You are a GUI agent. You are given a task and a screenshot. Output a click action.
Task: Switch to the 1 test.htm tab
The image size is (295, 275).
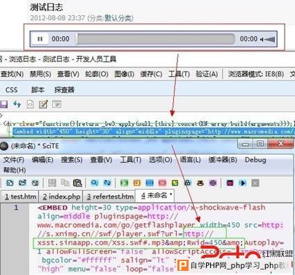coord(20,197)
